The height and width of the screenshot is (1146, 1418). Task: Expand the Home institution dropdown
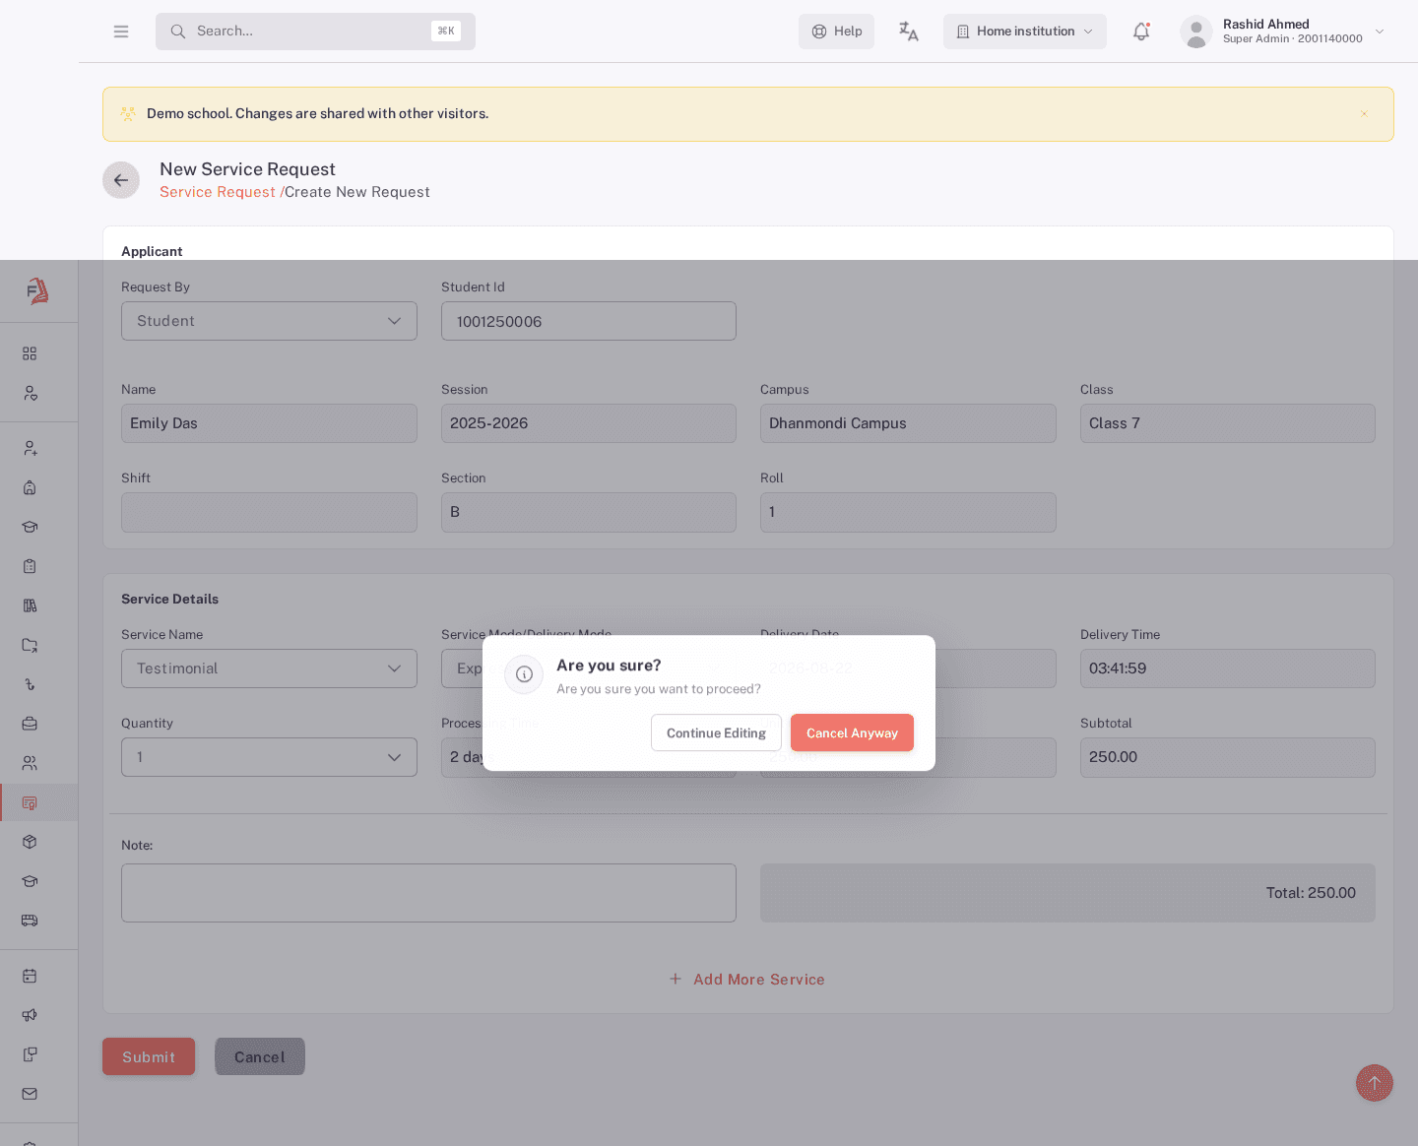click(1025, 32)
